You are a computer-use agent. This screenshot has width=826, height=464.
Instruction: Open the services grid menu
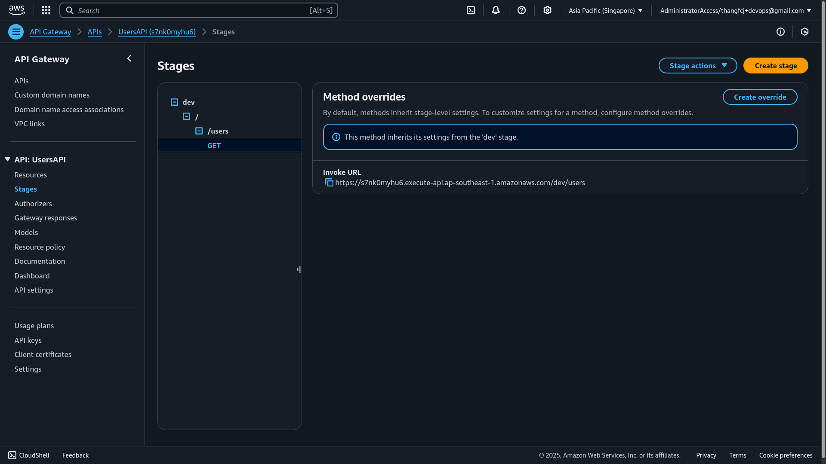coord(46,10)
